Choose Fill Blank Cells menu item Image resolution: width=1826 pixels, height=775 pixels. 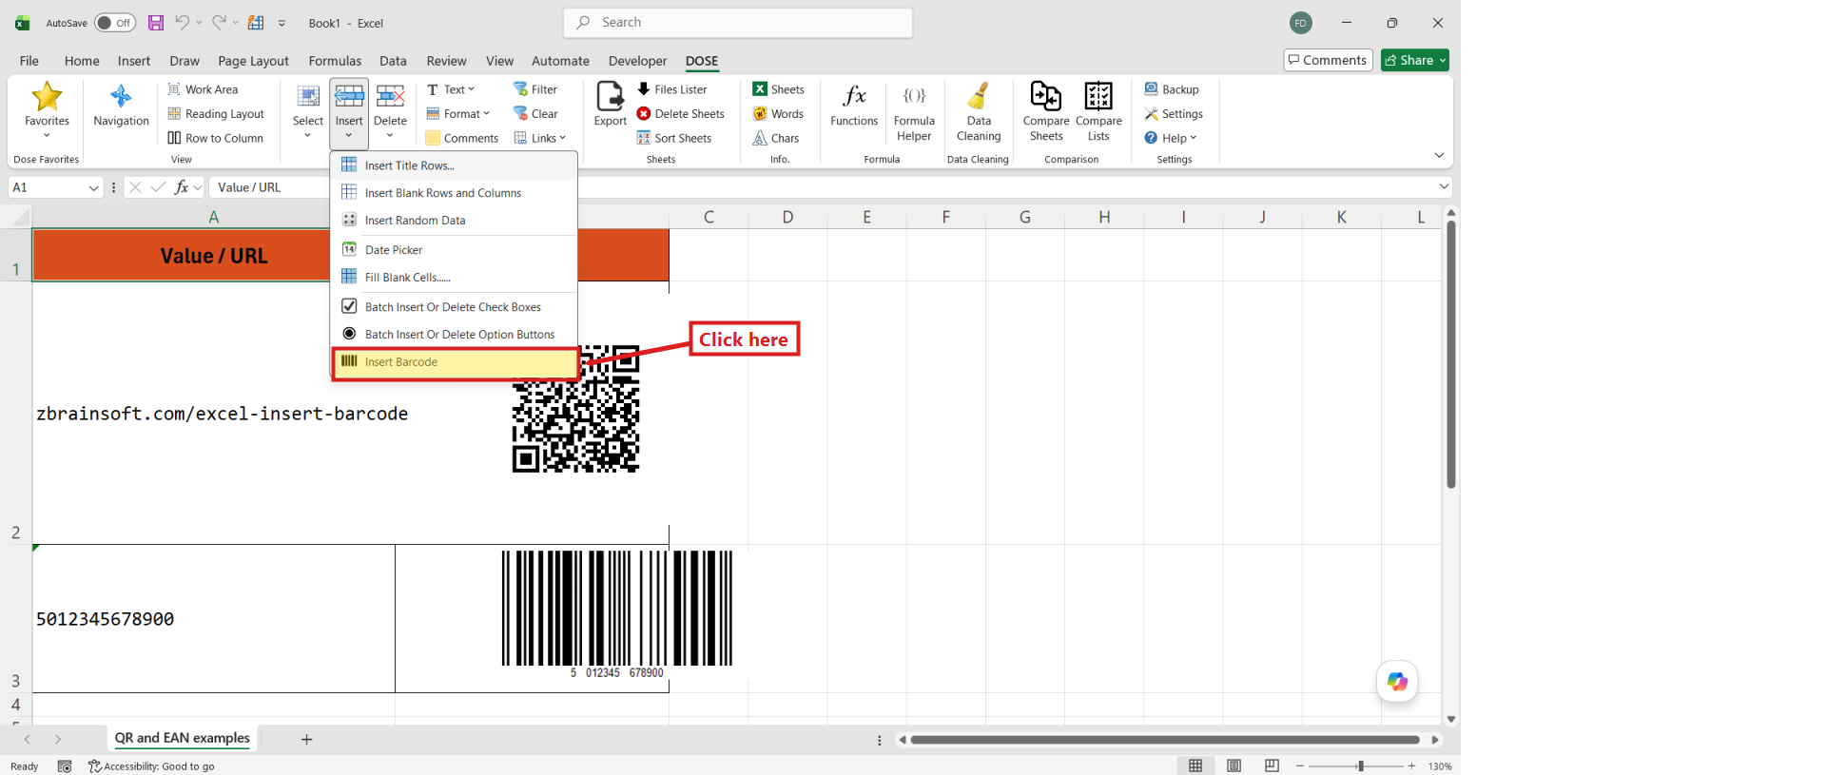click(x=455, y=278)
